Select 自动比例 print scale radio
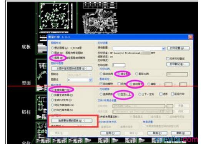 coord(101,74)
